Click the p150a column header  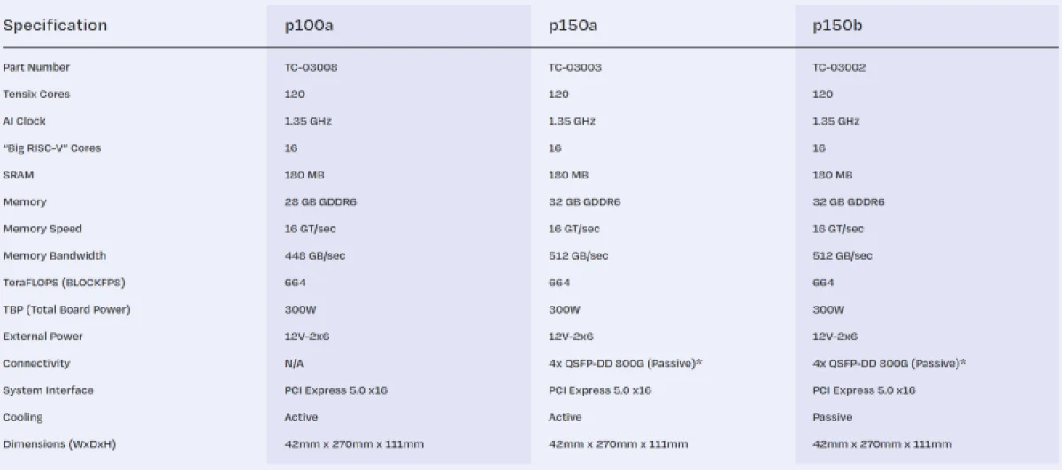click(573, 25)
